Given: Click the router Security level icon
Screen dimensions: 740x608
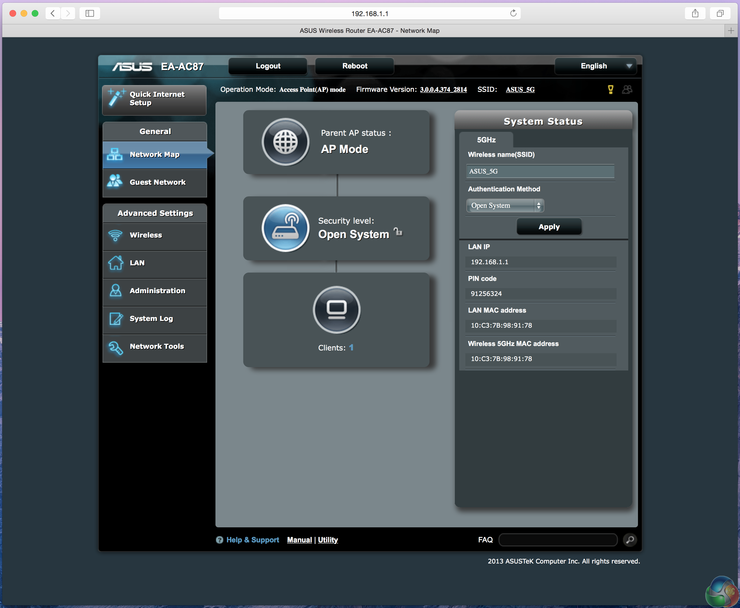Looking at the screenshot, I should point(285,228).
